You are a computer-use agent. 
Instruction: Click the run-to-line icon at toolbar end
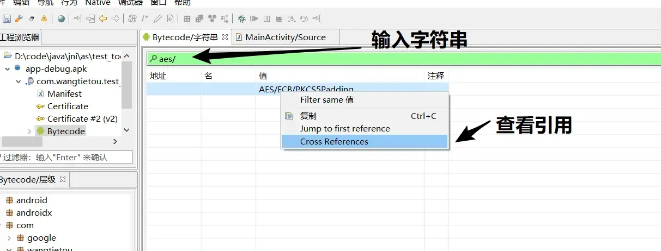pos(317,18)
